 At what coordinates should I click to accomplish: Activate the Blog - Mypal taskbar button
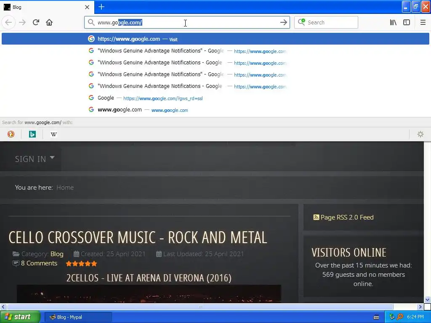tap(78, 317)
